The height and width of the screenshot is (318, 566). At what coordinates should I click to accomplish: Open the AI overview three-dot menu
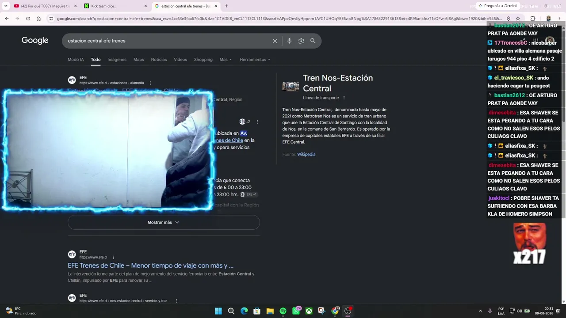[x=257, y=122]
